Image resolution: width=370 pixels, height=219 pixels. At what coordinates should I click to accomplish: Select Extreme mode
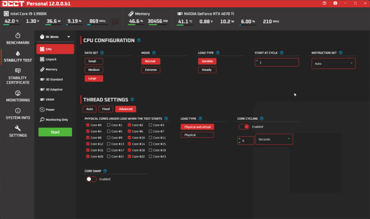tap(151, 70)
